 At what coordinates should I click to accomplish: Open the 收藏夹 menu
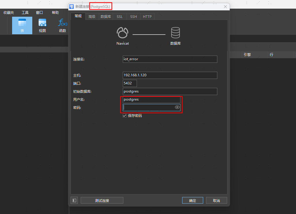click(9, 13)
